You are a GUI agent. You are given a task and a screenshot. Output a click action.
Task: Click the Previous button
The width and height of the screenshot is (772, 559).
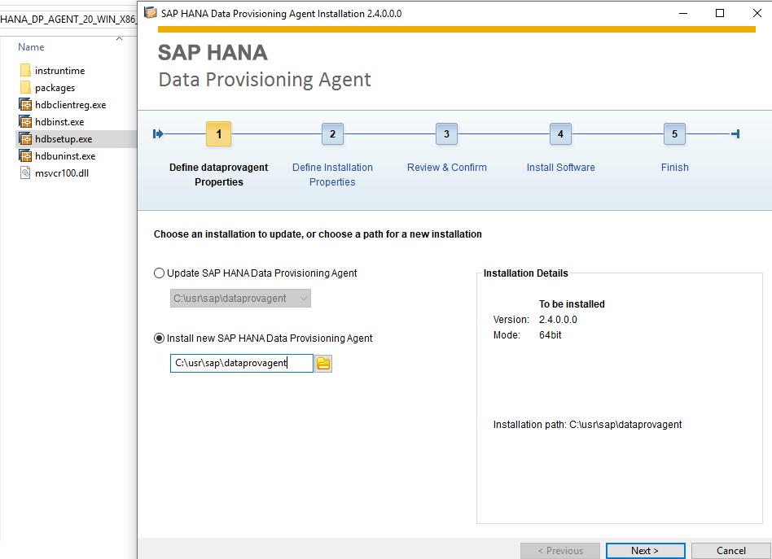[560, 551]
